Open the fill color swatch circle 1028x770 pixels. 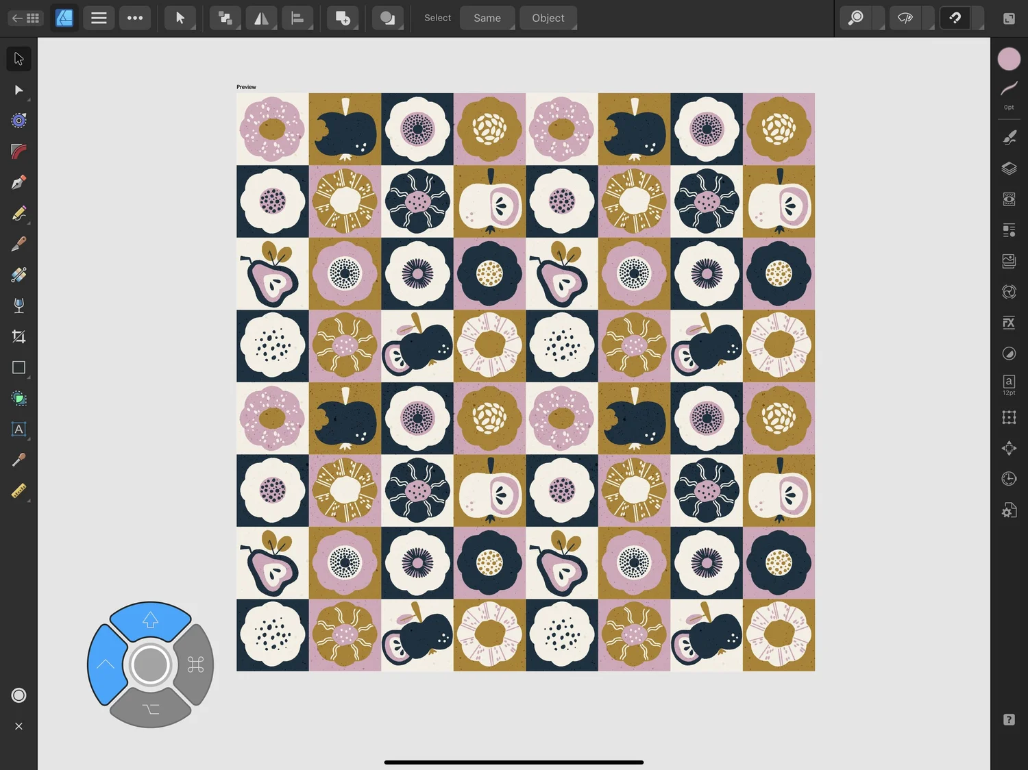[x=1009, y=59]
